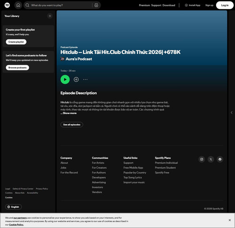Open the Jobs footer link
Screen dimensions: 235x228
pyautogui.click(x=63, y=167)
